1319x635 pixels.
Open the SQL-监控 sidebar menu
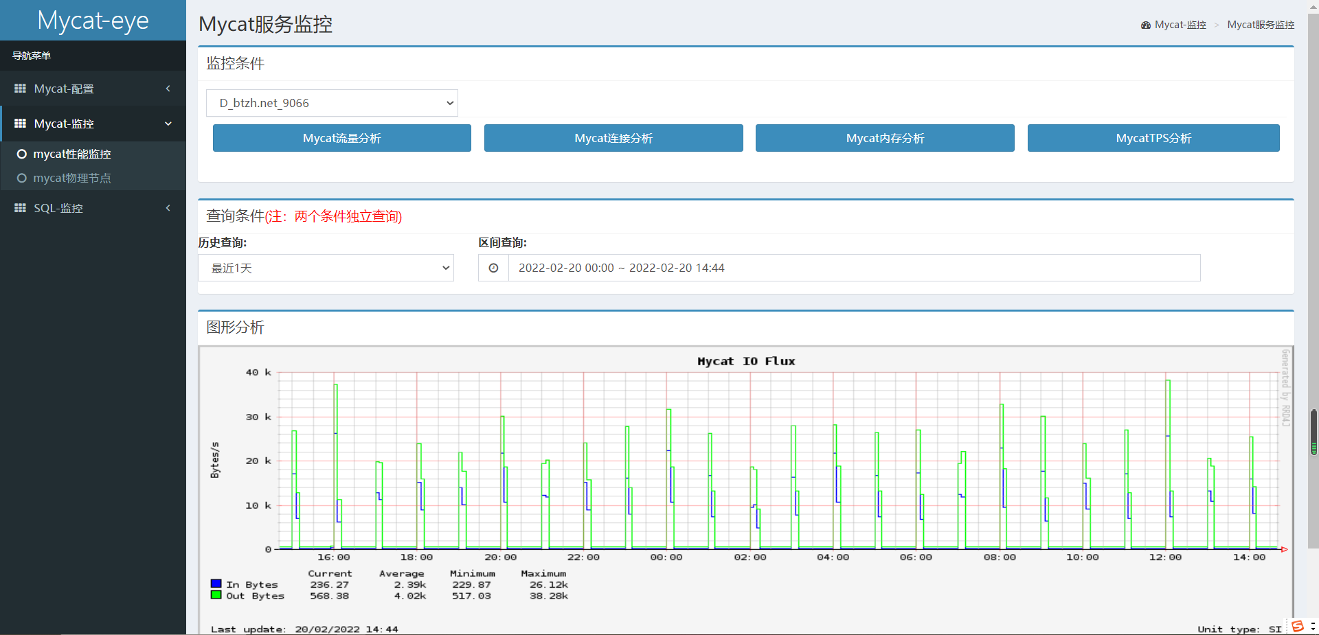pyautogui.click(x=93, y=208)
